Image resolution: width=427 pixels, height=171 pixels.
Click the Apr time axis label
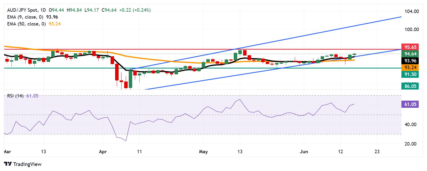(103, 152)
